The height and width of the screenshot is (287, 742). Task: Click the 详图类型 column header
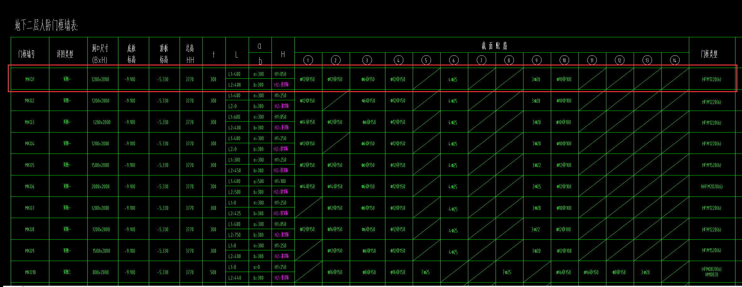tap(65, 54)
